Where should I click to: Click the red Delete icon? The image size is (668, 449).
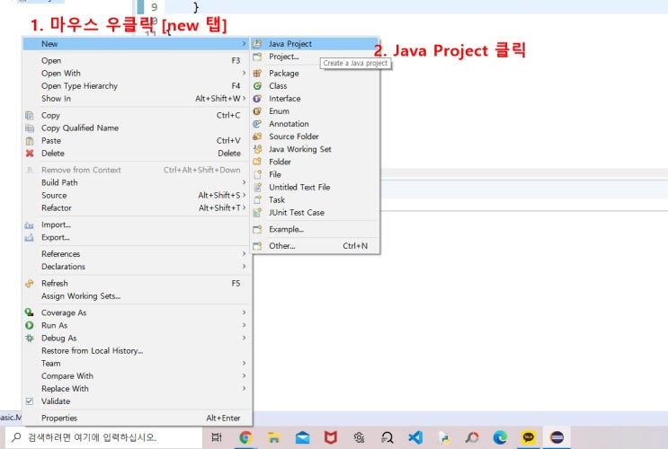pos(30,154)
